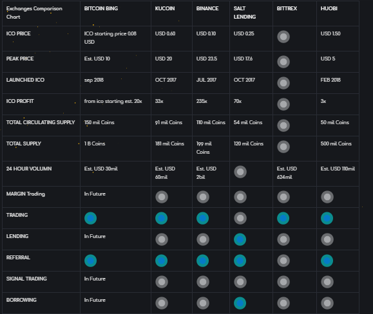Click the grey Signal Trading dot under Salt Lending
Image resolution: width=373 pixels, height=314 pixels.
240,282
